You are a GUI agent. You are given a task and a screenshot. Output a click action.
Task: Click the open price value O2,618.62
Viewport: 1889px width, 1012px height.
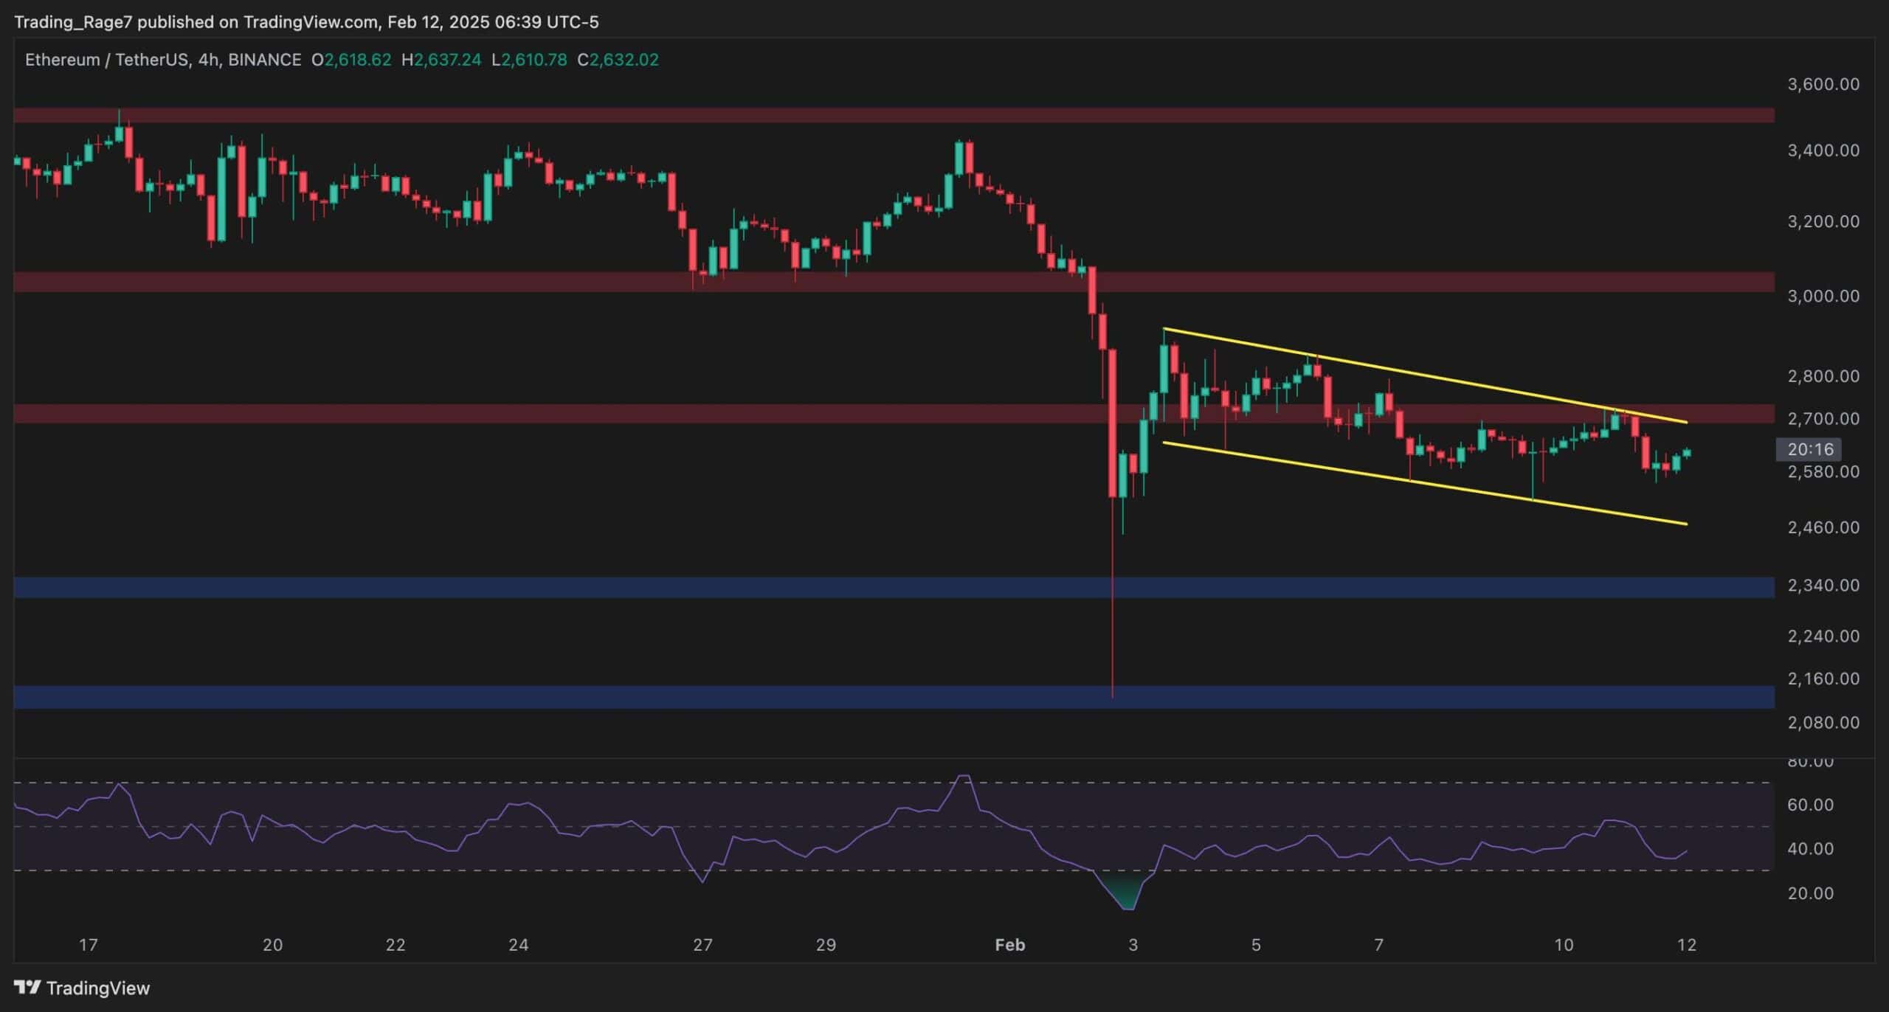point(351,60)
